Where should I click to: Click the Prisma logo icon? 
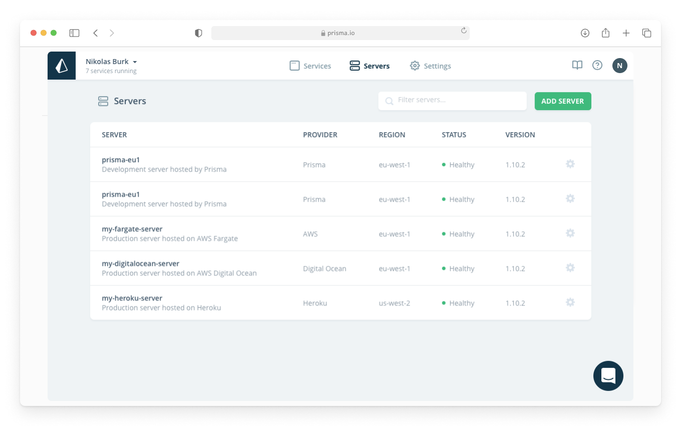click(x=62, y=66)
